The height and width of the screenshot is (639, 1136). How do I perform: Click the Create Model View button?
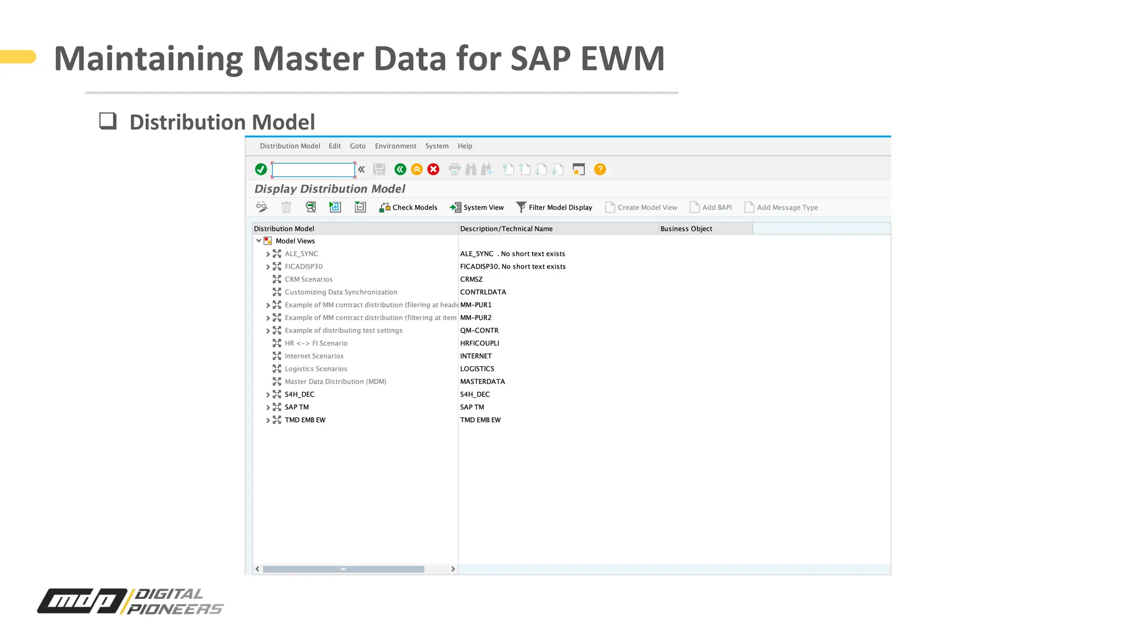coord(641,207)
